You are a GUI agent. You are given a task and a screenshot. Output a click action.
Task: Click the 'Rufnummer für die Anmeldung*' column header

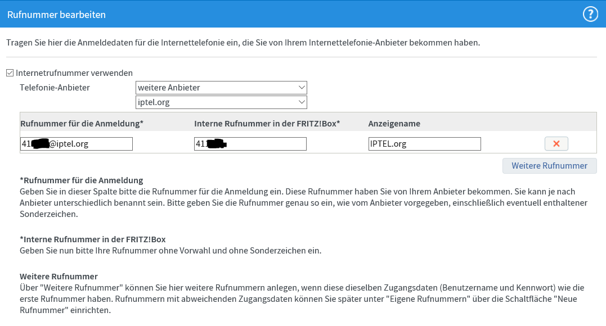(x=82, y=123)
